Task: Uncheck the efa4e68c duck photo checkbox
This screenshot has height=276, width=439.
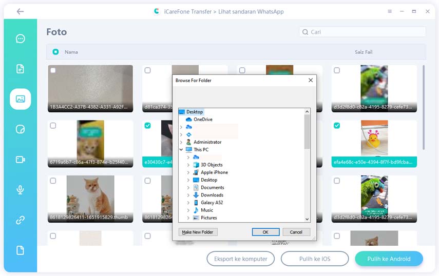Action: (x=337, y=126)
